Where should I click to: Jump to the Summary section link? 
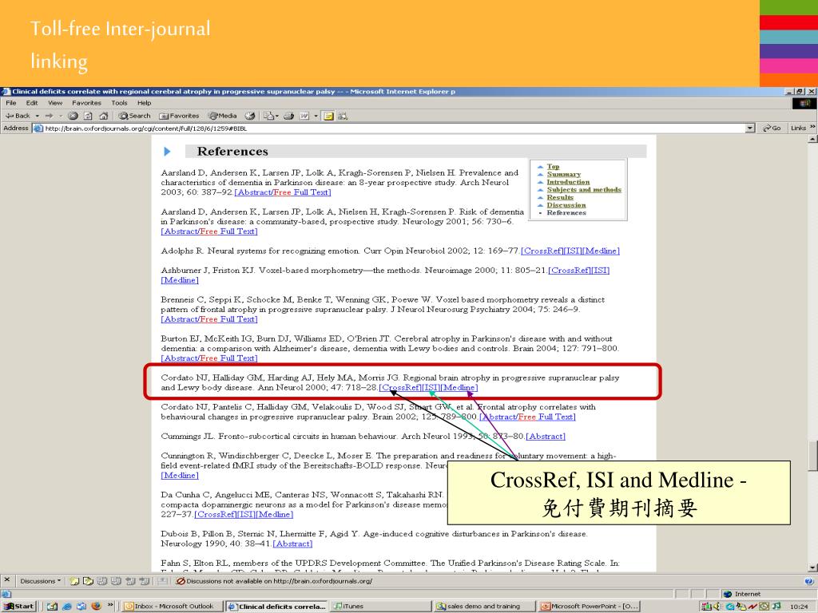[563, 174]
